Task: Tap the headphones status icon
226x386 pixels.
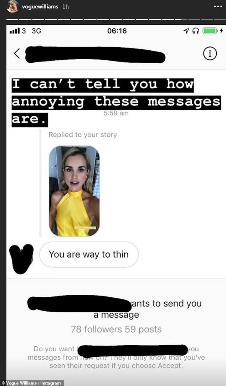Action: [x=196, y=31]
